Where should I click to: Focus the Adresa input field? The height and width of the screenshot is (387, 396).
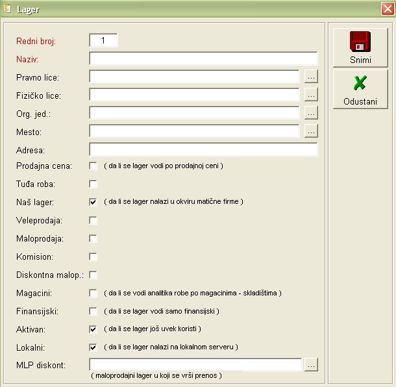pyautogui.click(x=203, y=149)
